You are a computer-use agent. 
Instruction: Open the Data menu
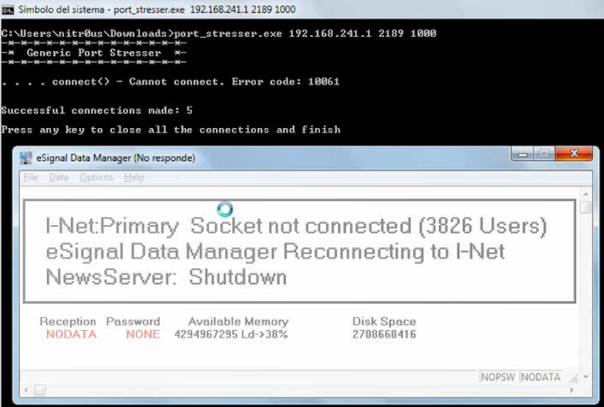coord(58,177)
